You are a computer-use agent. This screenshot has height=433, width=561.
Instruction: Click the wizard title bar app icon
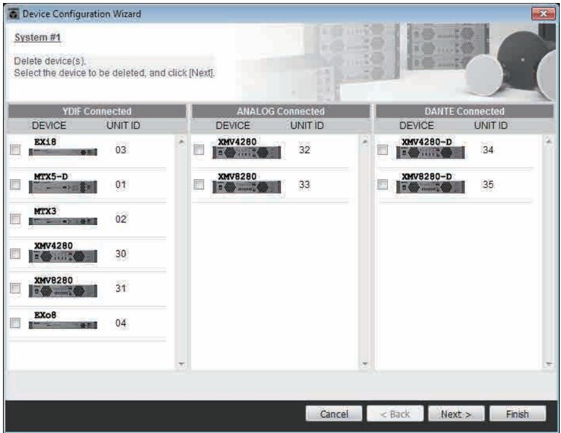click(x=14, y=14)
